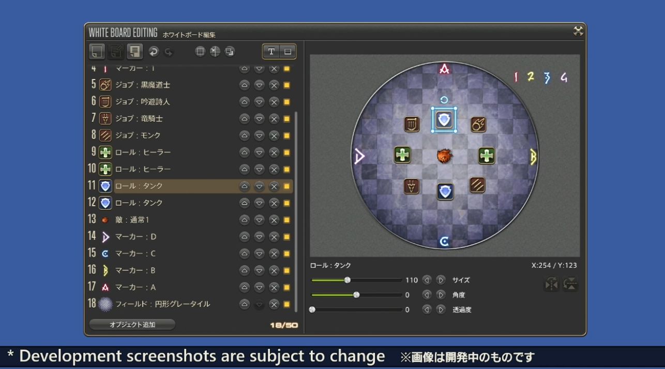Select the left Healer icon on the board
This screenshot has width=665, height=369.
tap(402, 155)
